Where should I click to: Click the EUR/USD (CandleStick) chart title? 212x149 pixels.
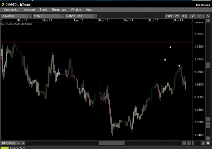pos(16,24)
